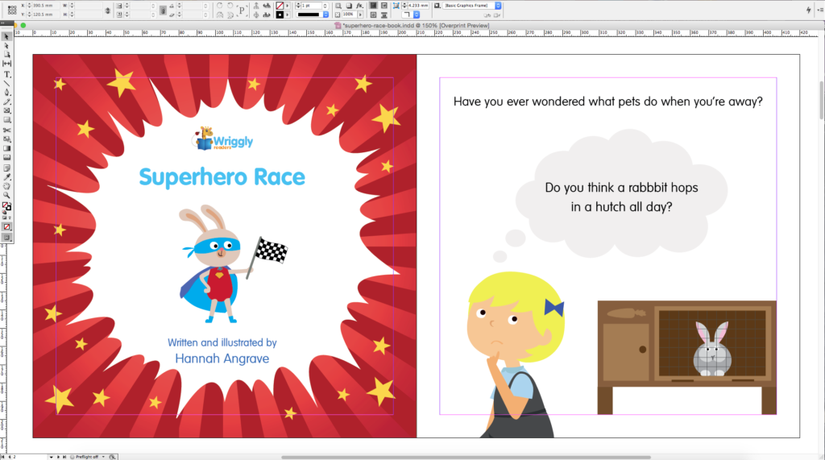Click stroke colour black swatch in Control panel
This screenshot has height=460, width=825.
tap(280, 15)
